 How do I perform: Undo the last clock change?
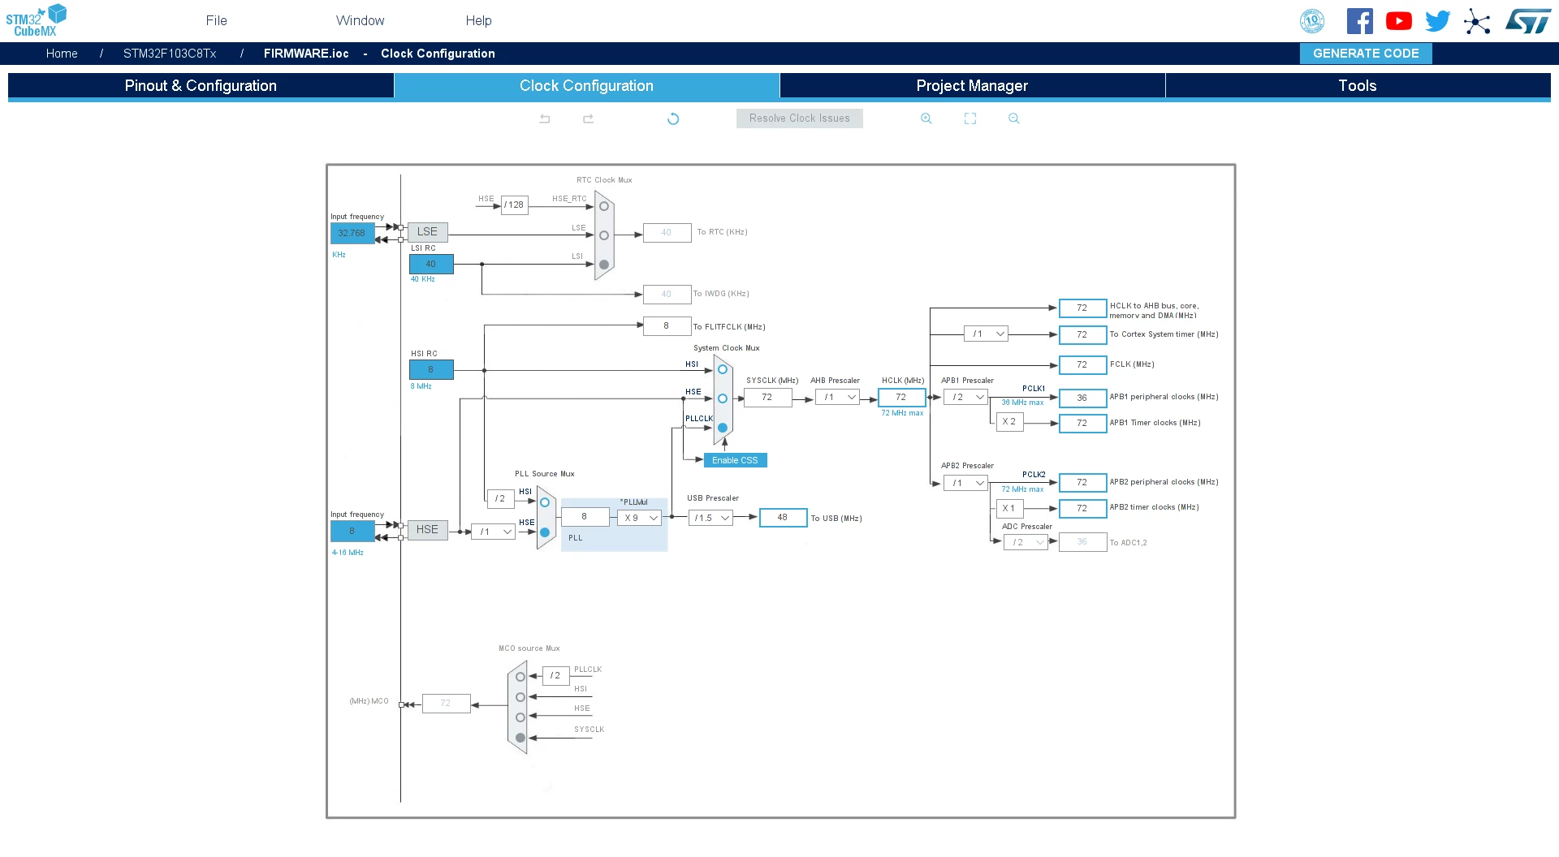click(x=545, y=118)
